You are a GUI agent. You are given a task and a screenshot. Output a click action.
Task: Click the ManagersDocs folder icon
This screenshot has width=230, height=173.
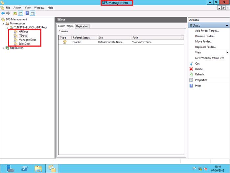[15, 40]
